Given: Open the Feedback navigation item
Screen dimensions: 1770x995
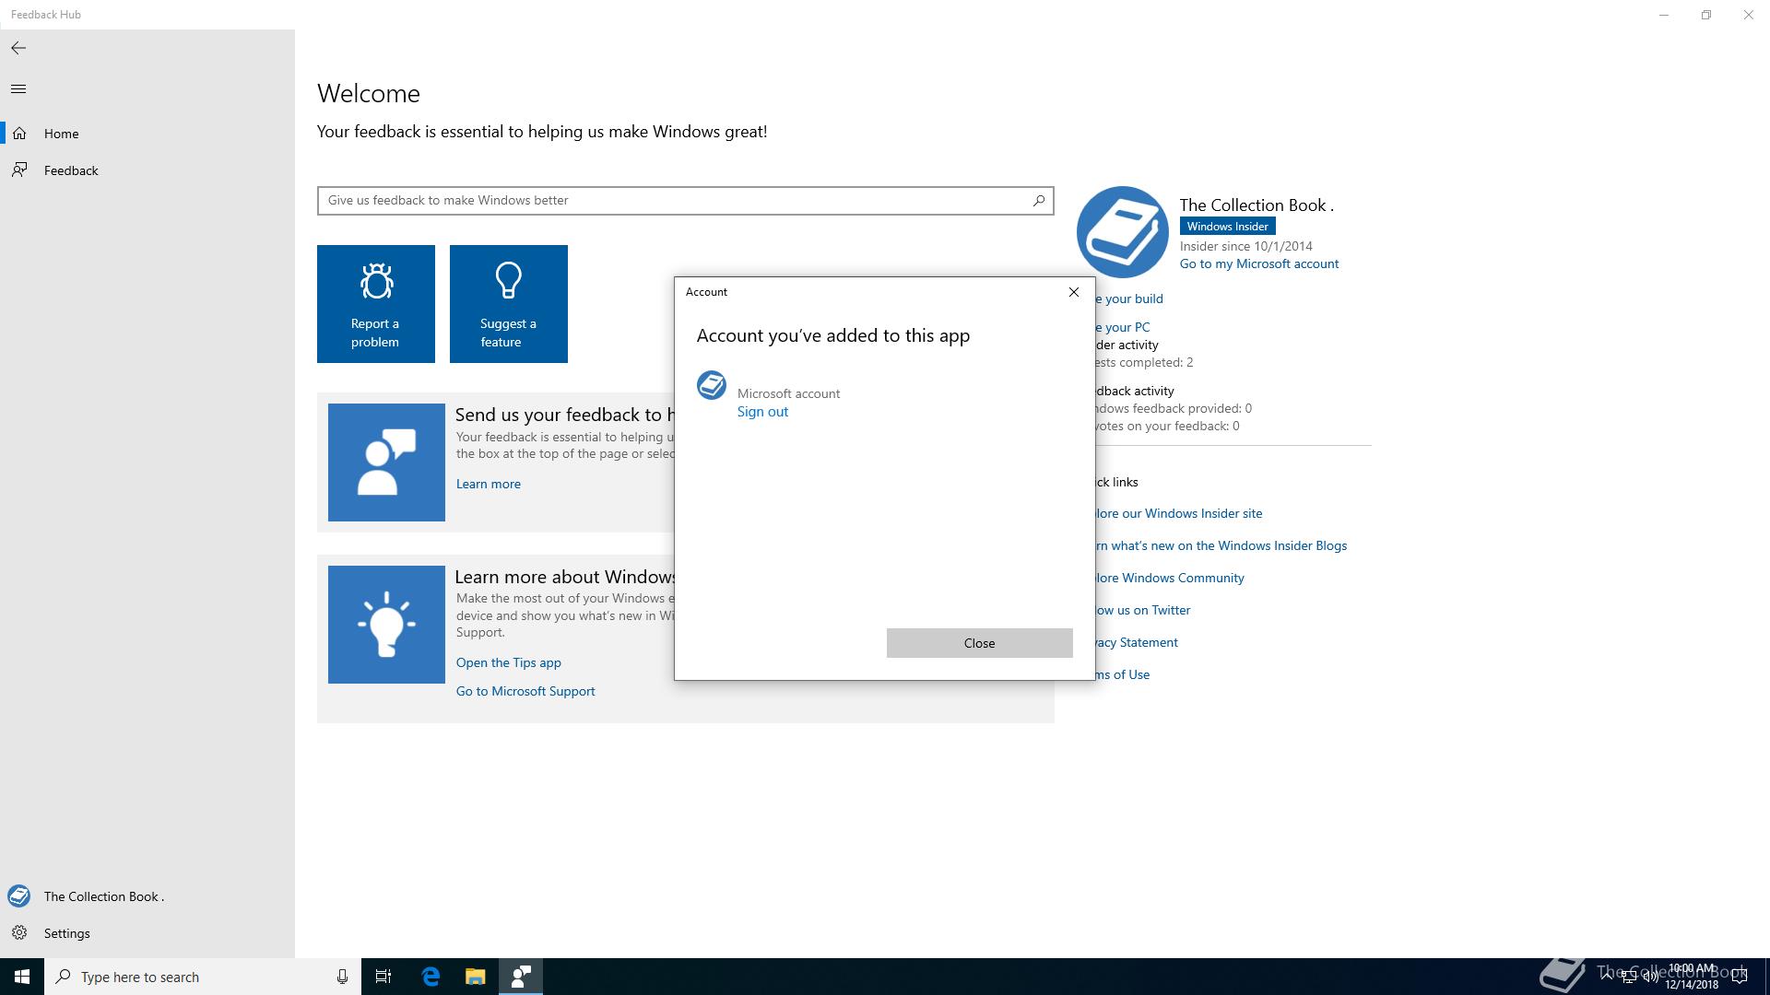Looking at the screenshot, I should (70, 170).
